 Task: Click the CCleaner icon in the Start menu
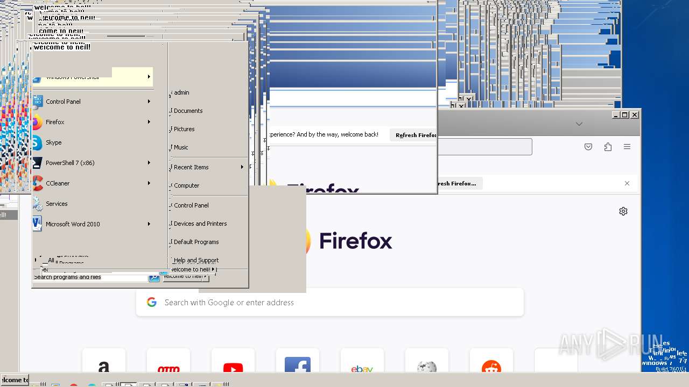pyautogui.click(x=37, y=183)
